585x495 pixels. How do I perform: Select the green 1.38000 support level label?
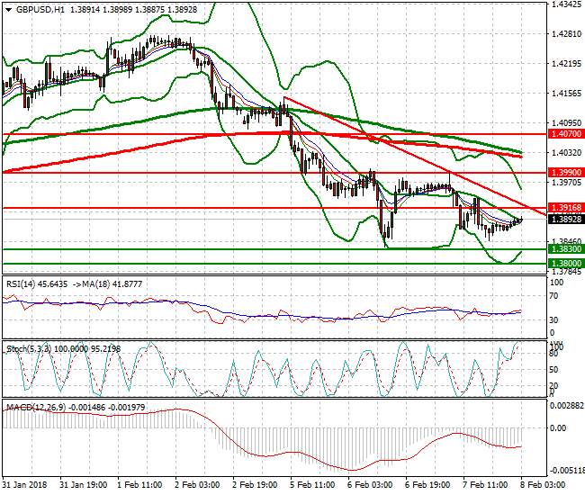[x=566, y=264]
